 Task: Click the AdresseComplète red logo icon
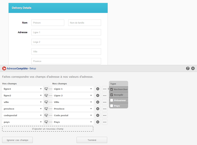pyautogui.click(x=4, y=68)
